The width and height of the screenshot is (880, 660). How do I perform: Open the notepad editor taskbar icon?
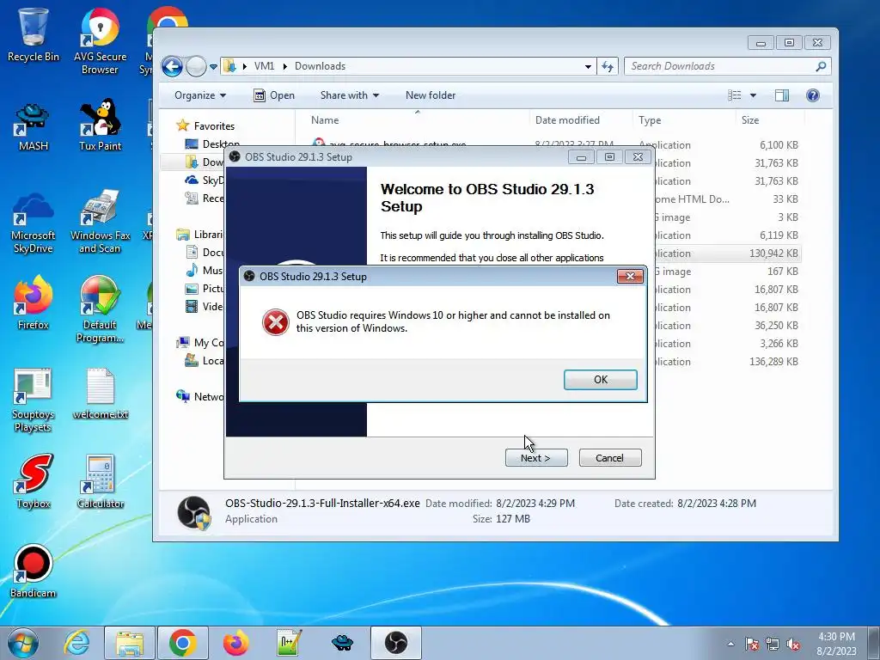289,643
